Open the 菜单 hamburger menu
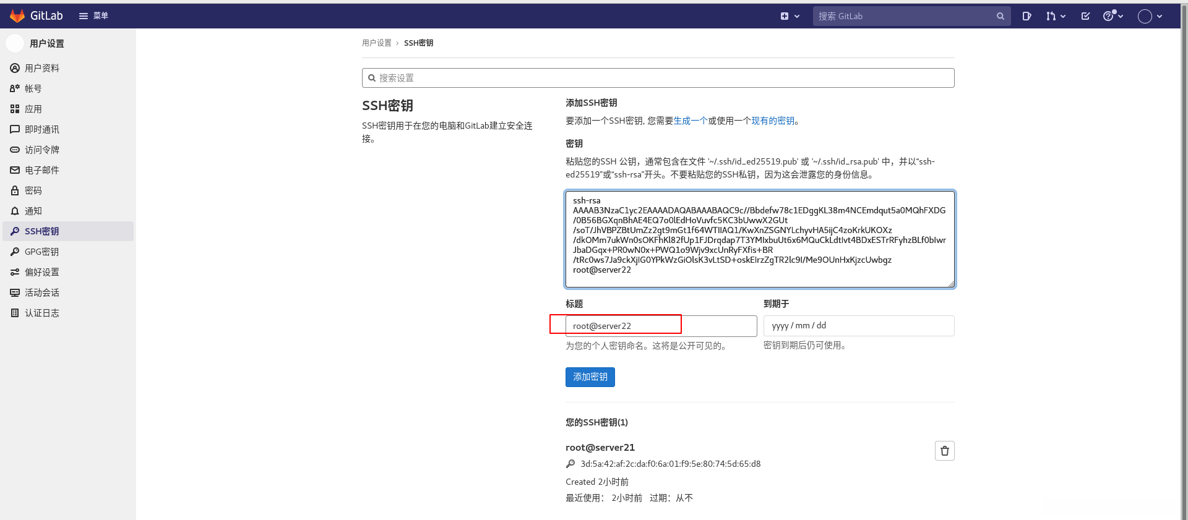The width and height of the screenshot is (1188, 520). [x=93, y=16]
